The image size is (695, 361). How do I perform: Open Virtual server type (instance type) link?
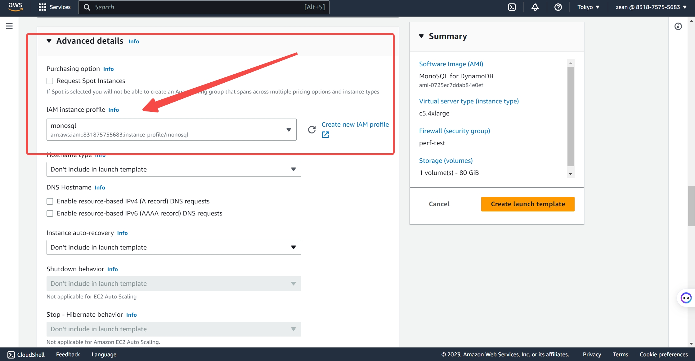[x=469, y=101]
